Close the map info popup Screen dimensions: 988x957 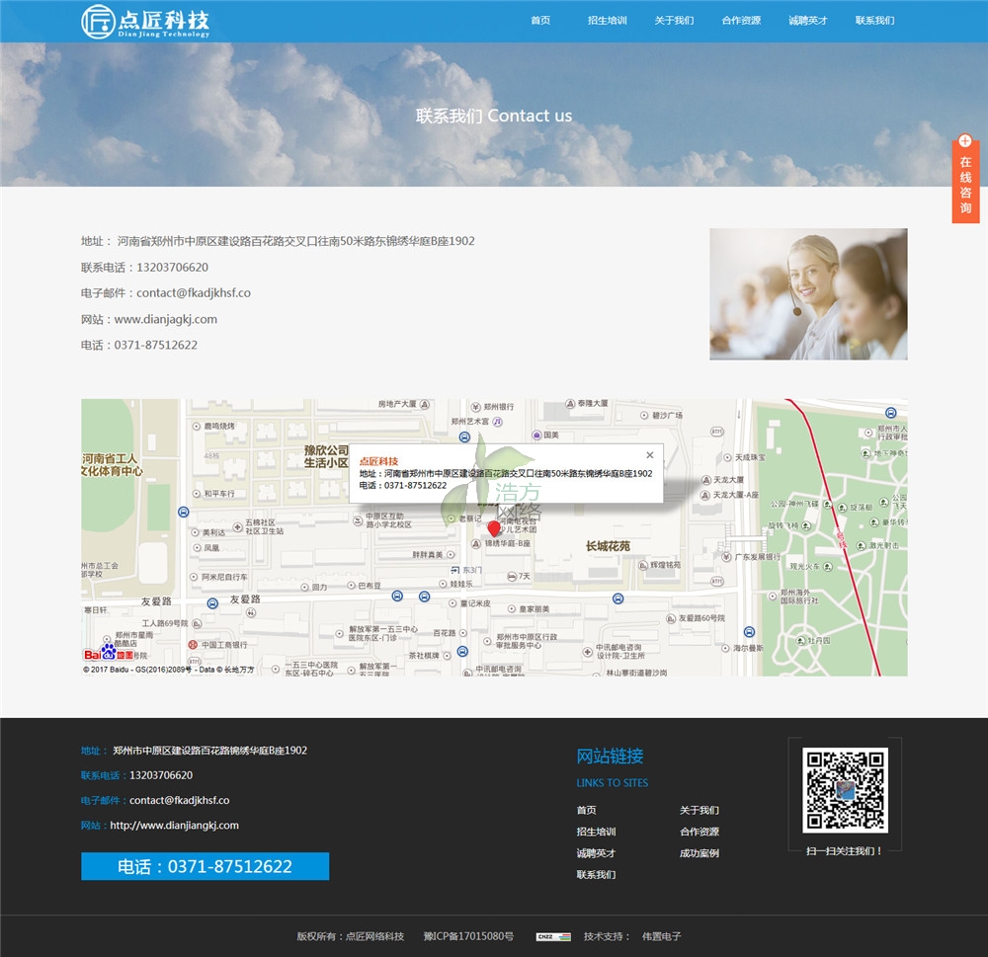tap(649, 455)
